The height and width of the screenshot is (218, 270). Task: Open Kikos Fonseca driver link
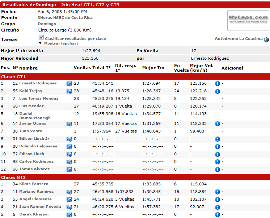[x=34, y=184]
